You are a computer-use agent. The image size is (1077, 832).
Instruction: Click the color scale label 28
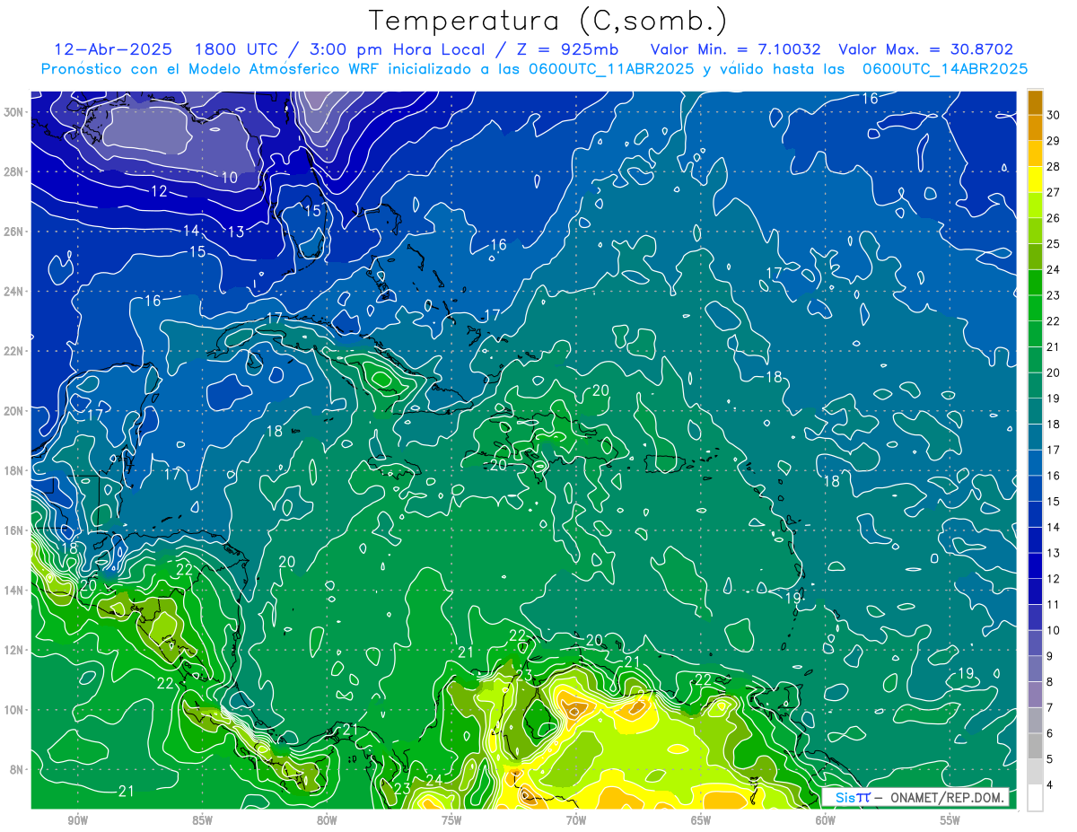(x=1054, y=166)
